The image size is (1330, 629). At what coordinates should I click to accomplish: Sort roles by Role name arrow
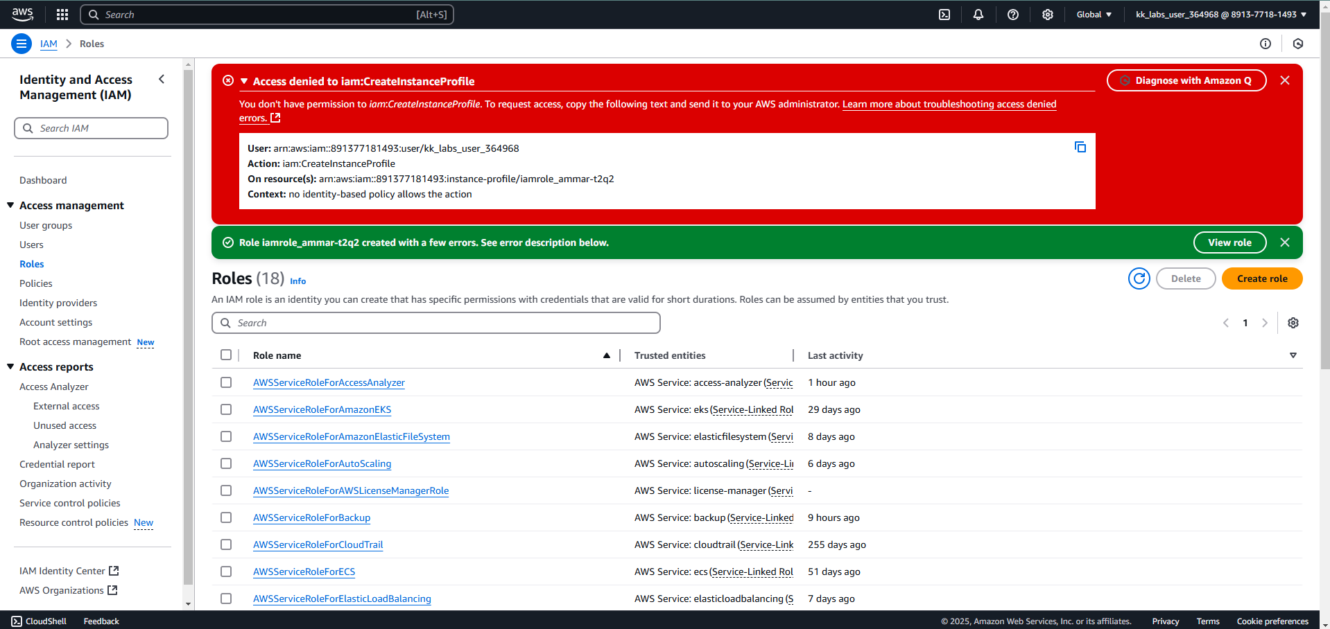(607, 355)
